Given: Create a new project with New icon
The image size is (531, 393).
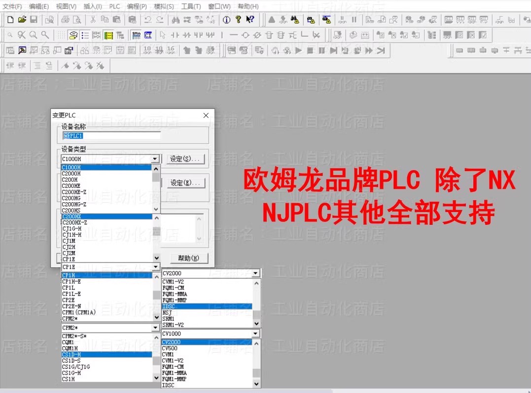Looking at the screenshot, I should pyautogui.click(x=10, y=20).
